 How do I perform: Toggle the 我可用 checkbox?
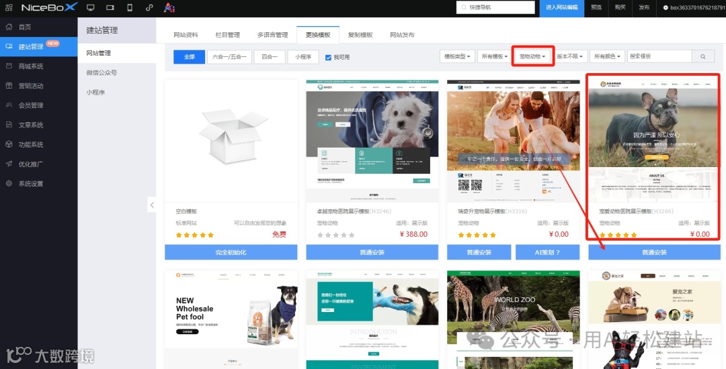[328, 57]
